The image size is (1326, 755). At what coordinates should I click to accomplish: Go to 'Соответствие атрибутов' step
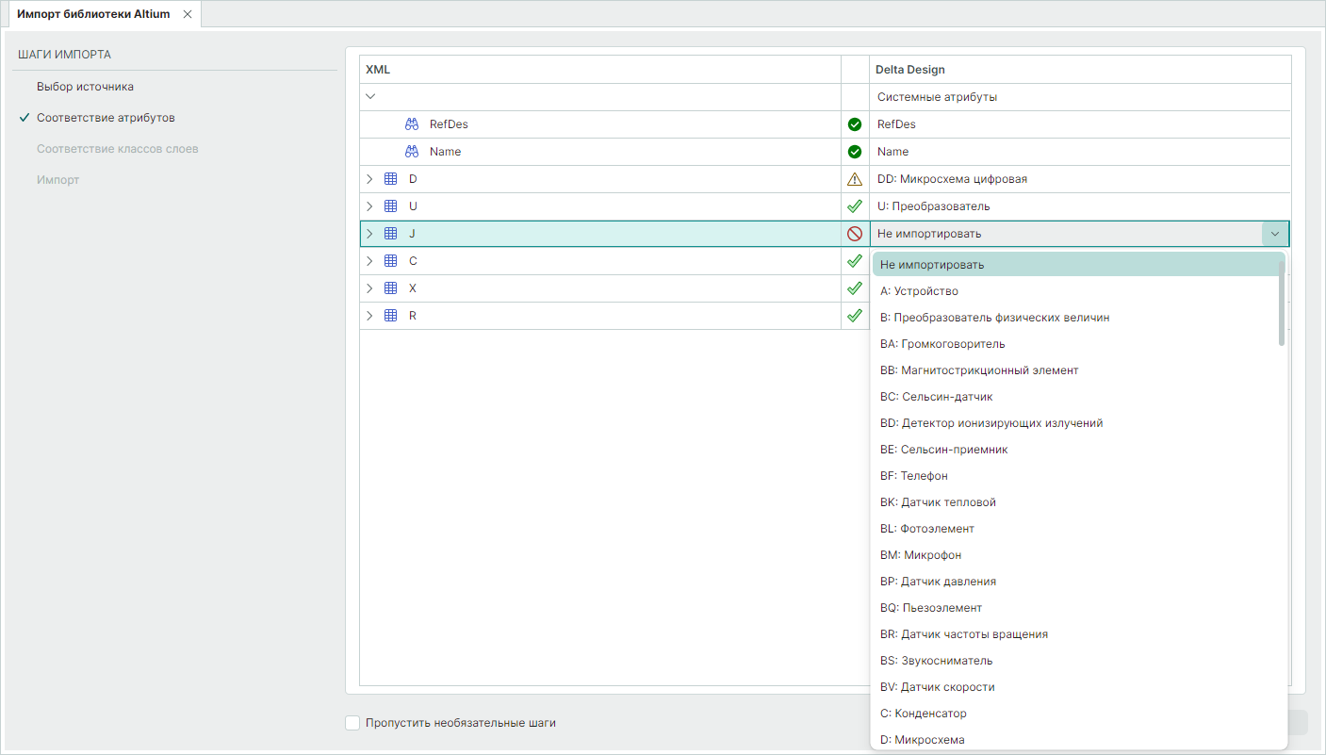click(x=105, y=118)
